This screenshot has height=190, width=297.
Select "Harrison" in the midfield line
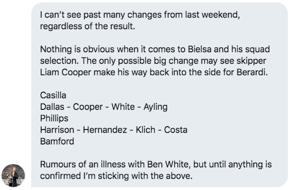tap(57, 130)
